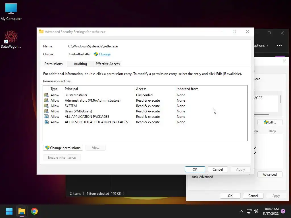Open the notification badge showing 2
Screen dimensions: 291x218
pyautogui.click(x=283, y=211)
